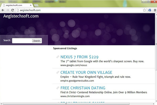This screenshot has width=157, height=105.
Task: Click the Aegistechsoft.com site title
Action: point(21,16)
